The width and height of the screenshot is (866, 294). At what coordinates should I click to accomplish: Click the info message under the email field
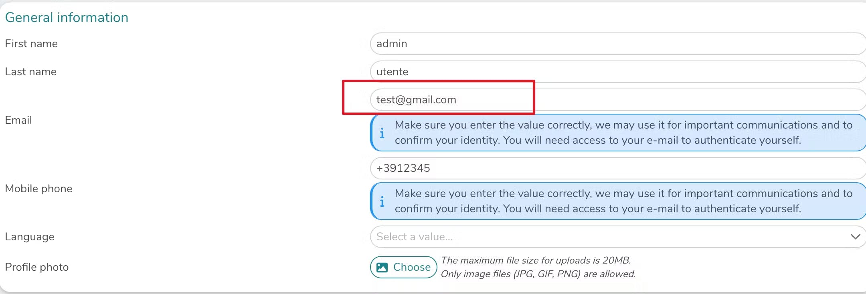click(623, 133)
